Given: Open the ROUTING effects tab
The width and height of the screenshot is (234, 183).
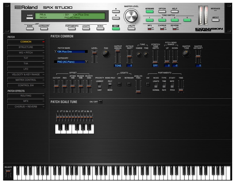Looking at the screenshot, I should (26, 96).
